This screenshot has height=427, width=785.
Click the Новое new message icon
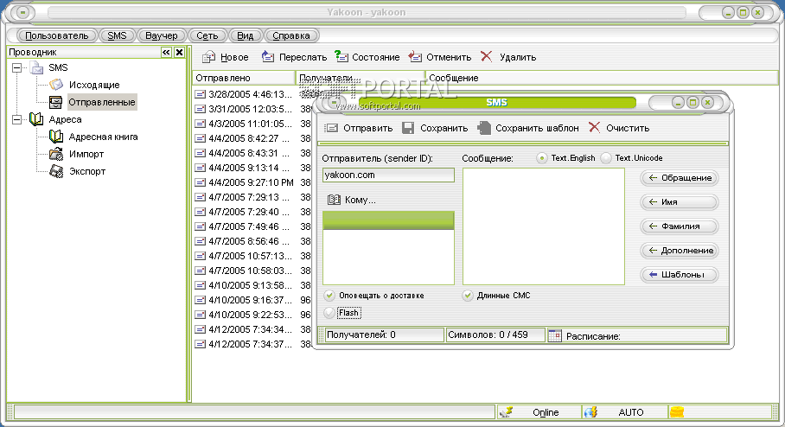208,57
